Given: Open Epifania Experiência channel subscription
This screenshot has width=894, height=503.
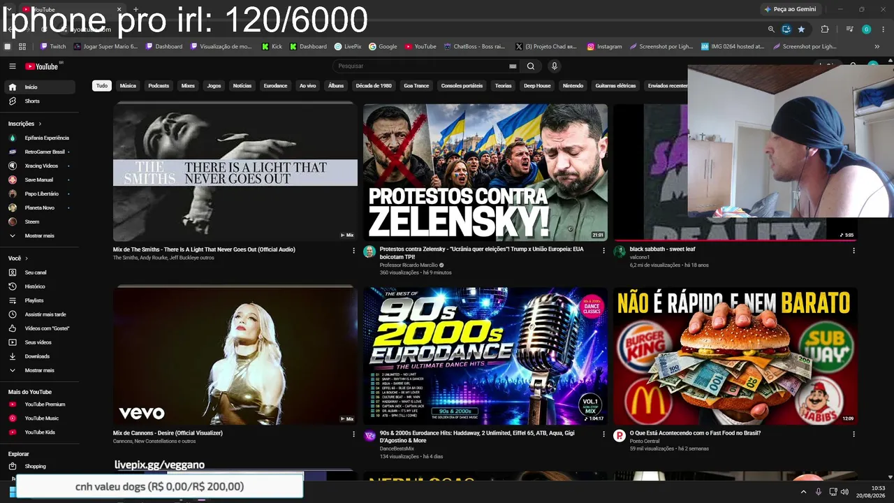Looking at the screenshot, I should 41,138.
